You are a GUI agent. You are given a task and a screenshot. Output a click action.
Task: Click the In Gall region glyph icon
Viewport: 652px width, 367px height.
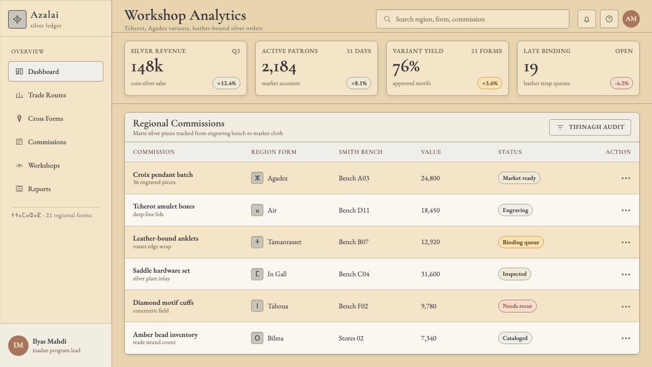pos(257,274)
